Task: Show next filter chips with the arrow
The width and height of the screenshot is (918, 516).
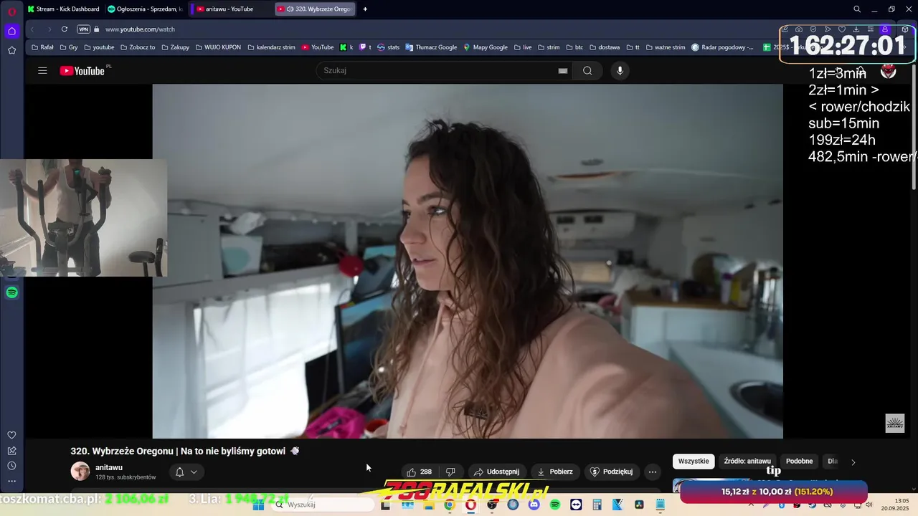Action: click(853, 462)
